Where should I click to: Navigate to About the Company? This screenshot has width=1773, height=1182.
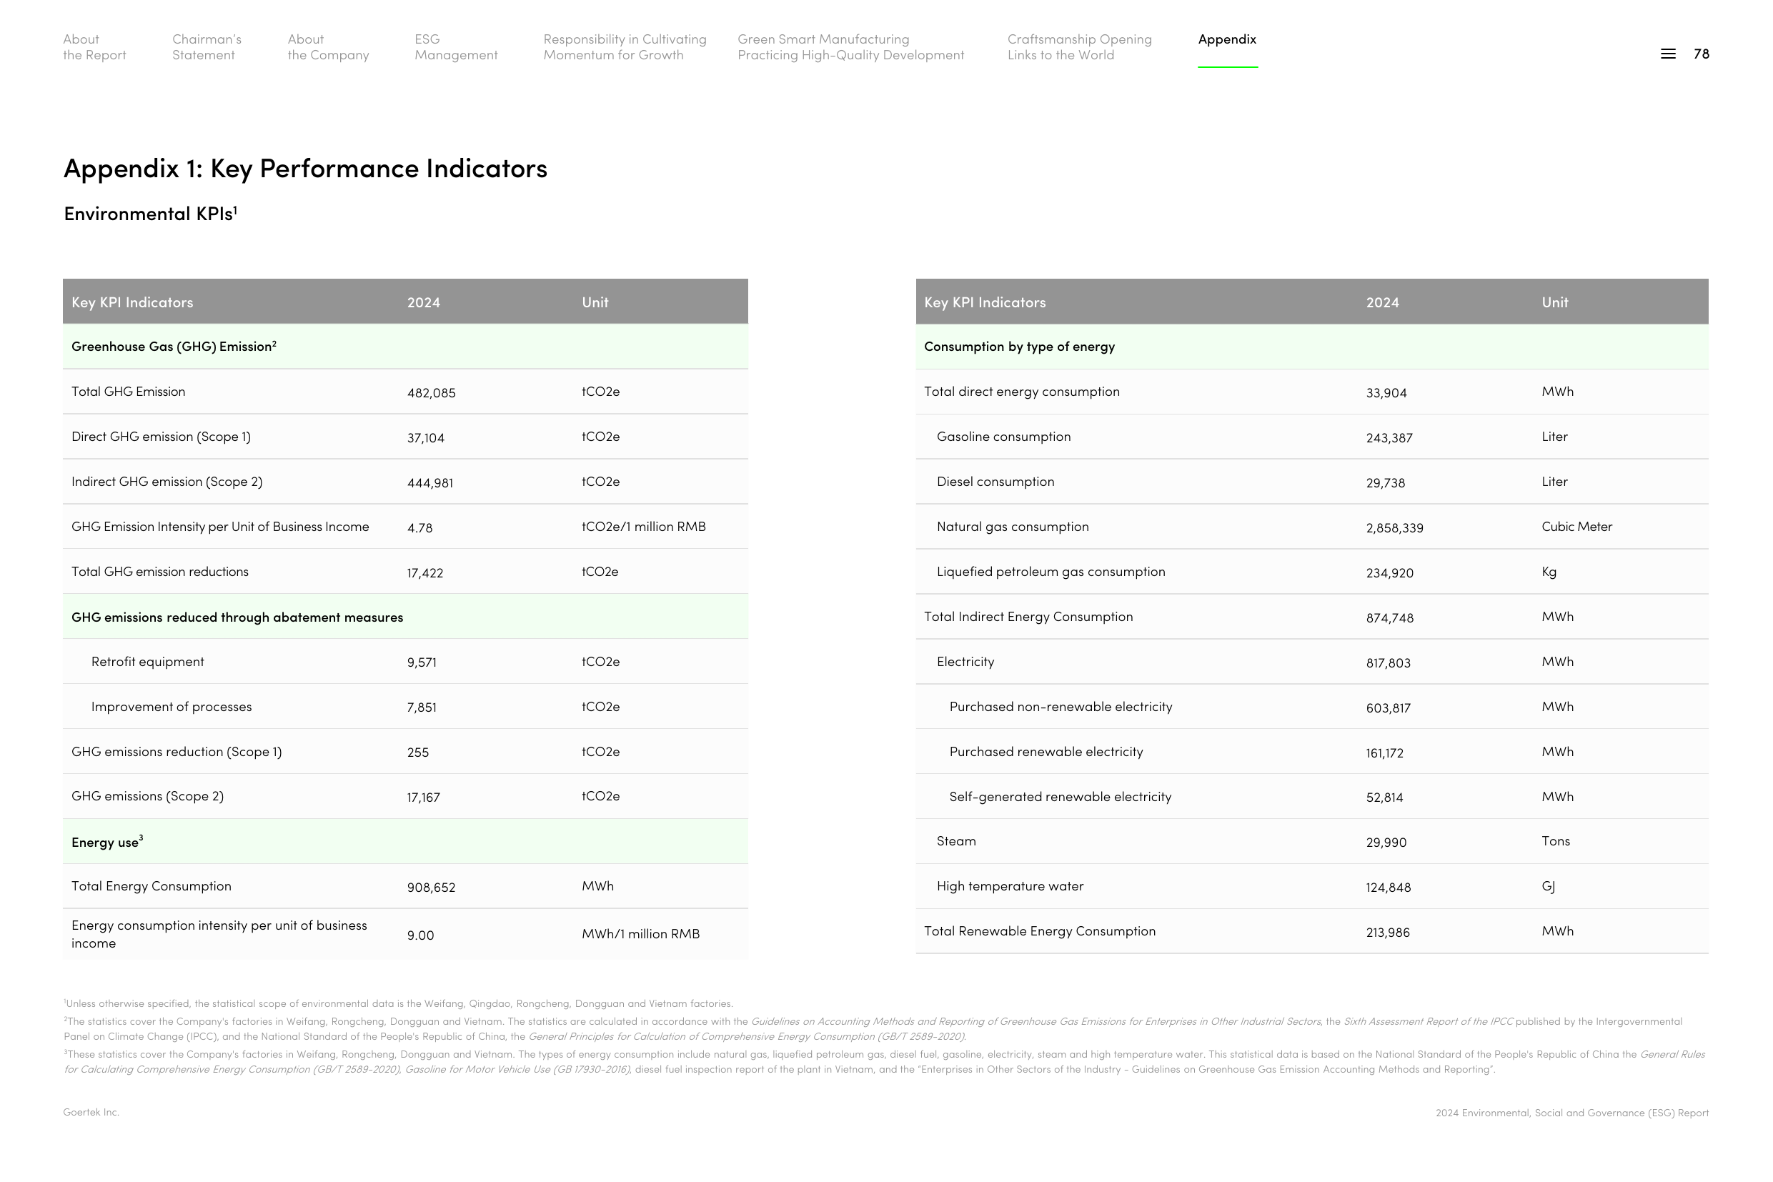[x=328, y=46]
